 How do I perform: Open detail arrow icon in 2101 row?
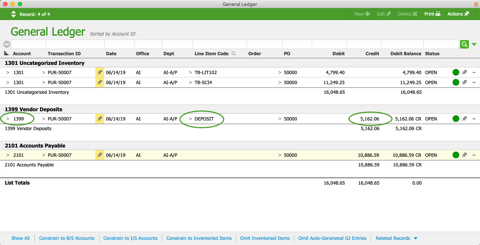click(x=464, y=155)
